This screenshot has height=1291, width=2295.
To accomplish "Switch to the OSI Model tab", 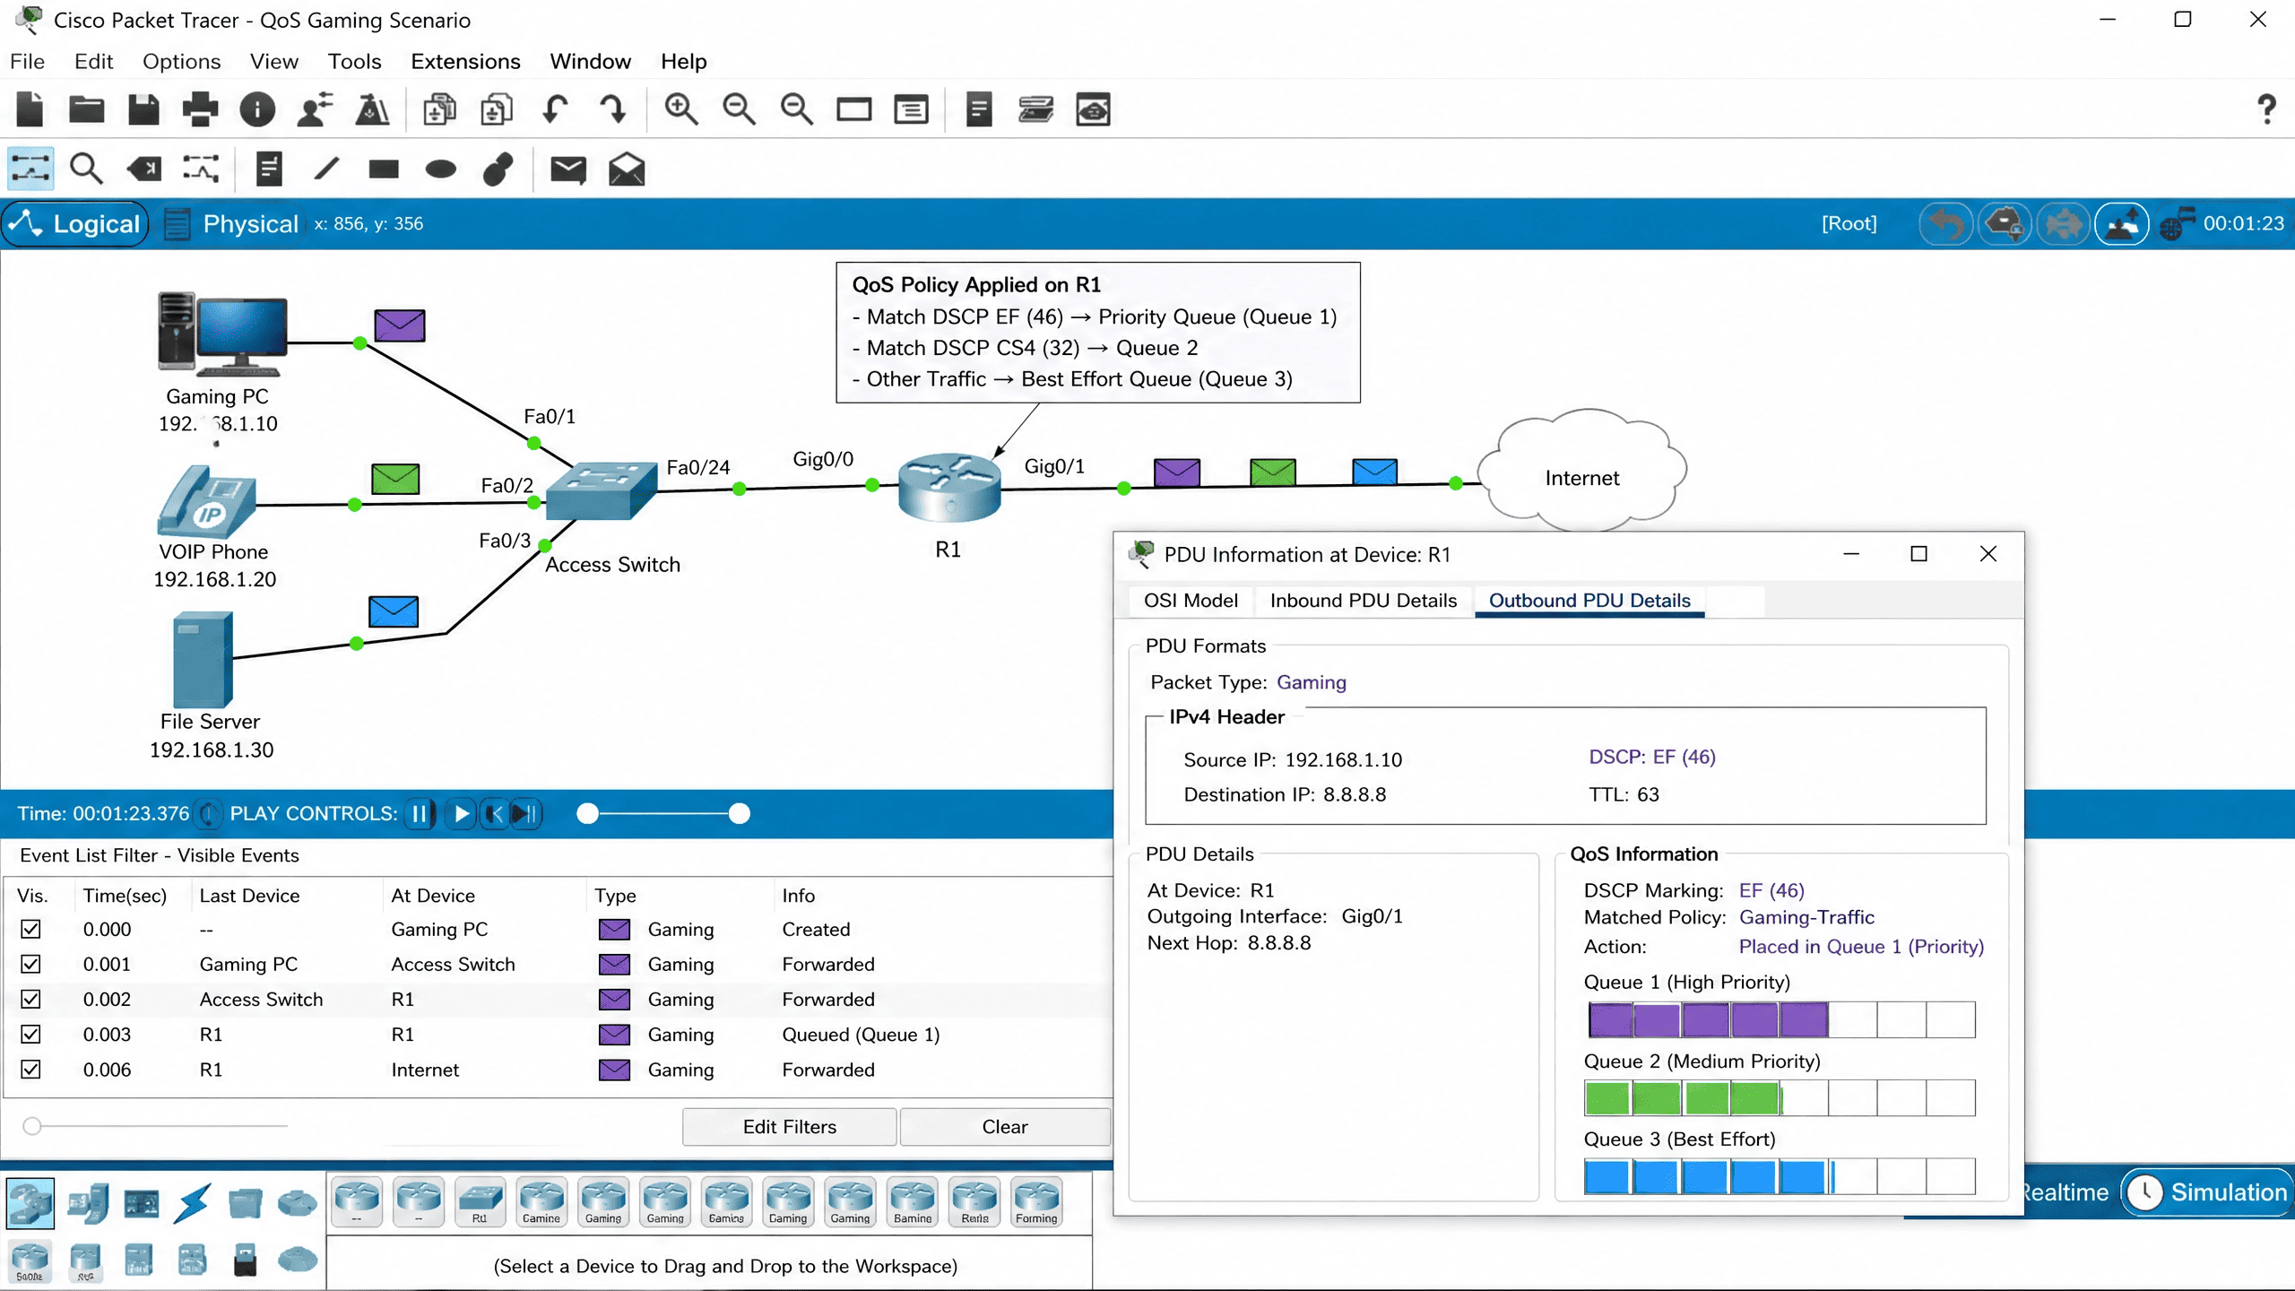I will point(1191,601).
